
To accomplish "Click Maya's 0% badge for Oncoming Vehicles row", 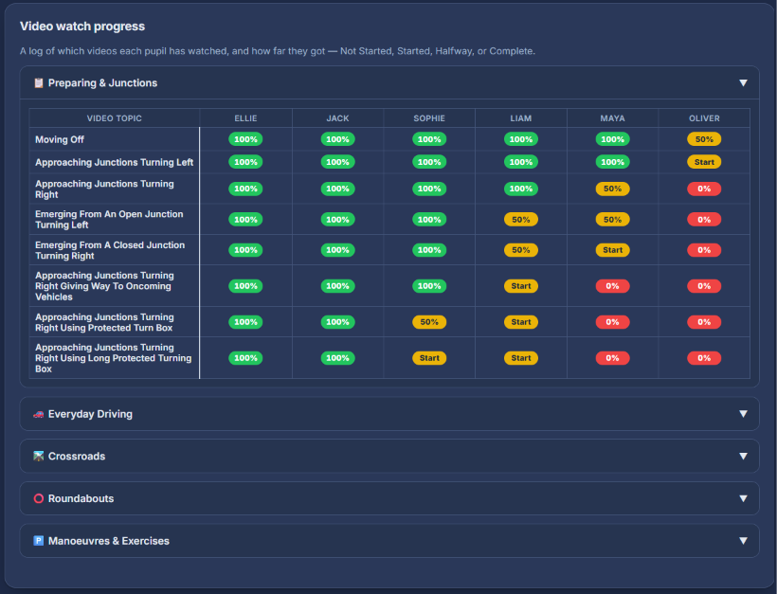I will tap(612, 286).
